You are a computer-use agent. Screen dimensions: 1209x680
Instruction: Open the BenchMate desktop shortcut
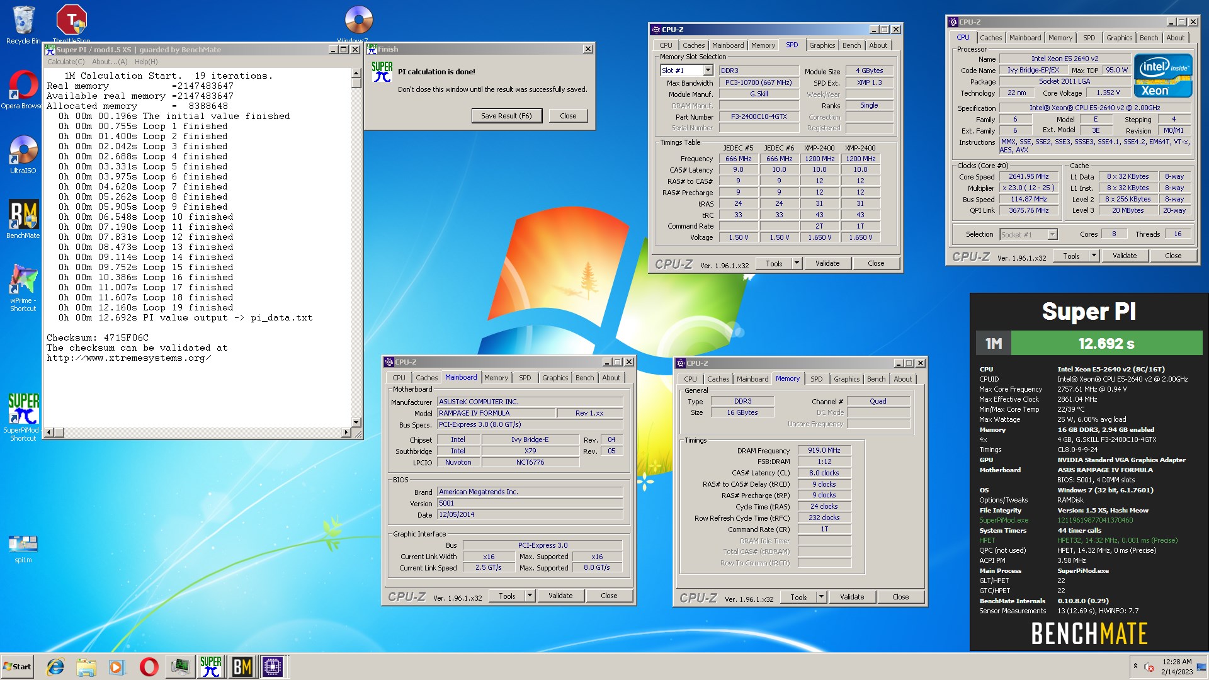[23, 219]
